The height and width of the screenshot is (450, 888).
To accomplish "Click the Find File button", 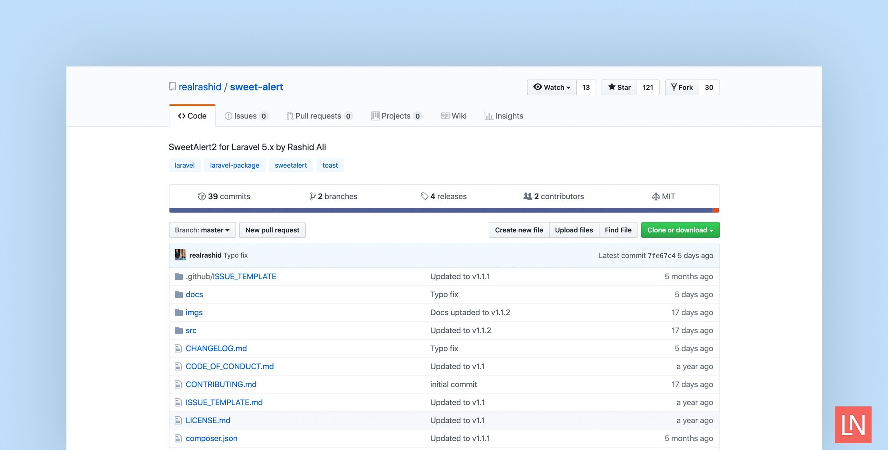I will tap(618, 230).
